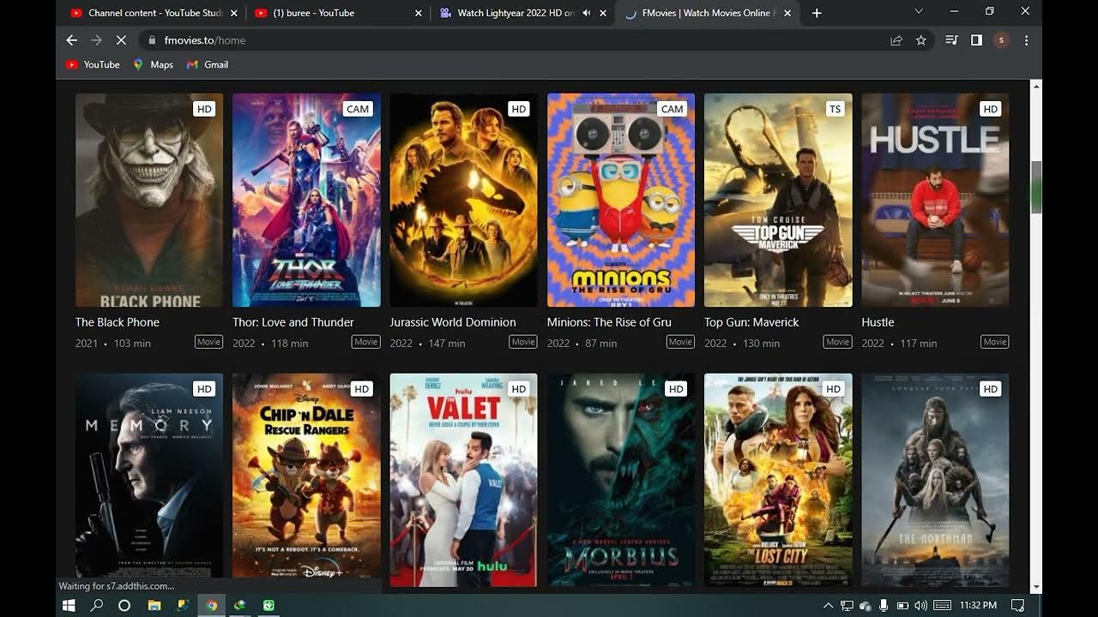This screenshot has height=617, width=1098.
Task: Open the tab search chevron
Action: click(x=919, y=11)
